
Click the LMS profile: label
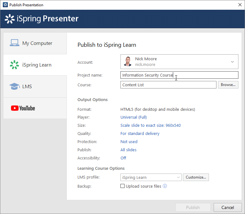pos(88,177)
